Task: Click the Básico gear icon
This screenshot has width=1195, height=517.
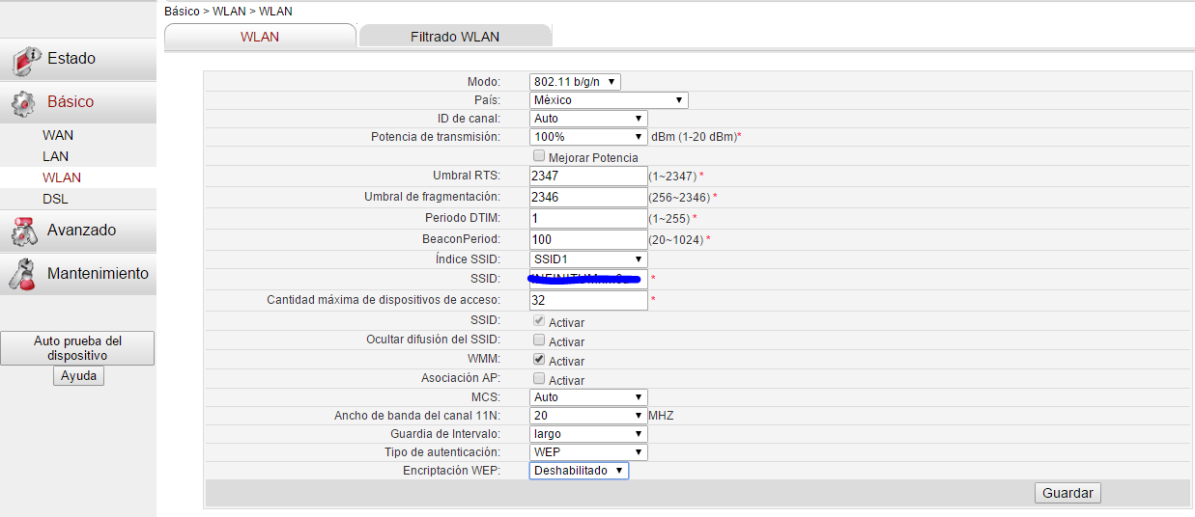Action: pyautogui.click(x=24, y=102)
